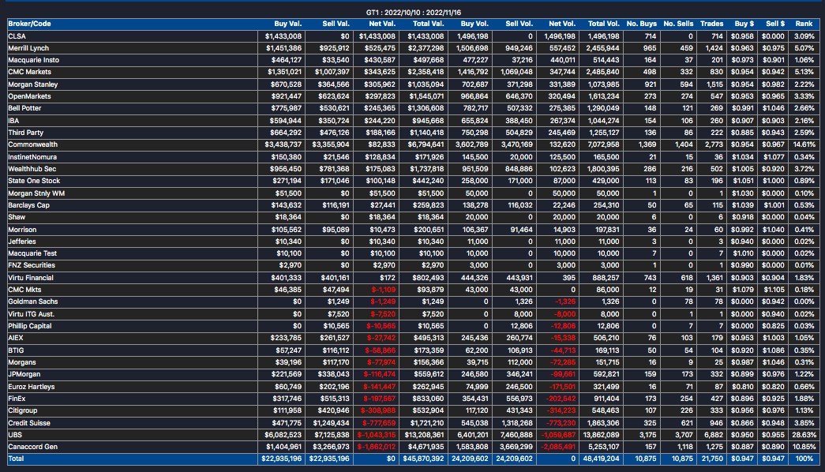
Task: Click the Net Val. column header
Action: click(x=382, y=24)
